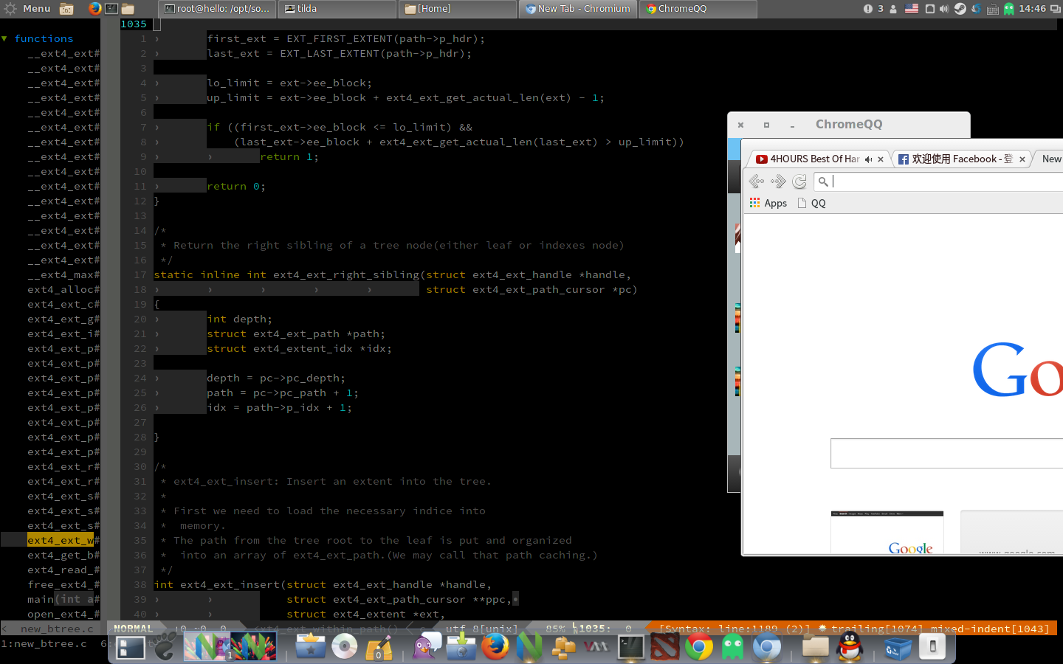Screen dimensions: 1063x664
Task: Mute the 4HOURS tab via its speaker icon
Action: pyautogui.click(x=869, y=159)
